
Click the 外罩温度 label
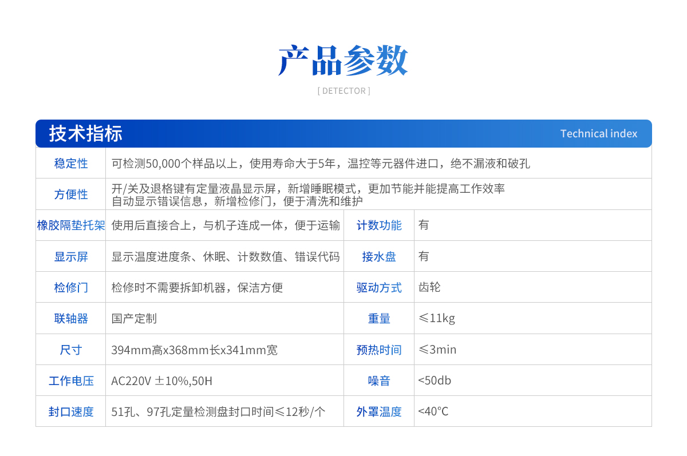[379, 412]
